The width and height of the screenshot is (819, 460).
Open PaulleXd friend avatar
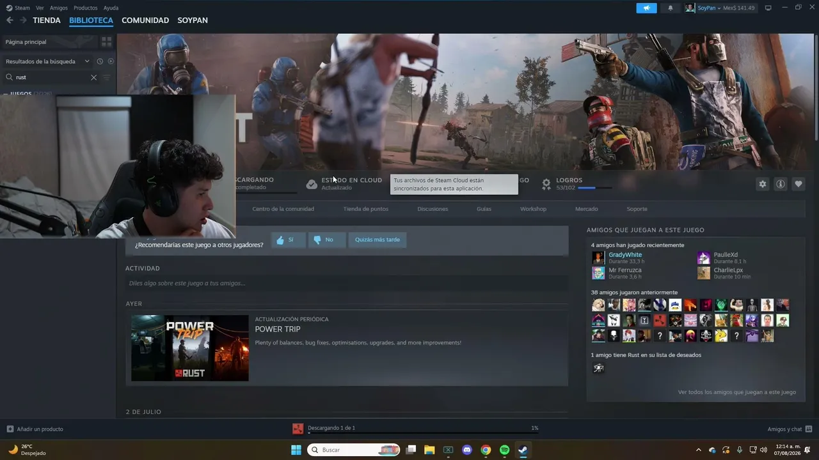[x=704, y=257]
